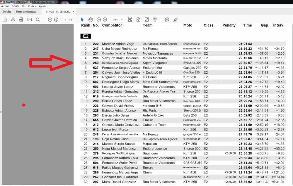This screenshot has width=293, height=186.
Task: Click competitor Rojo Rafael Casal
Action: coord(115,139)
